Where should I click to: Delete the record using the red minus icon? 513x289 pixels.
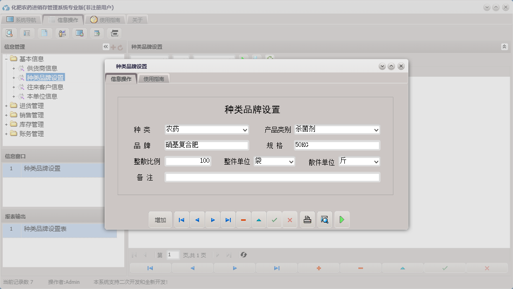(x=243, y=219)
